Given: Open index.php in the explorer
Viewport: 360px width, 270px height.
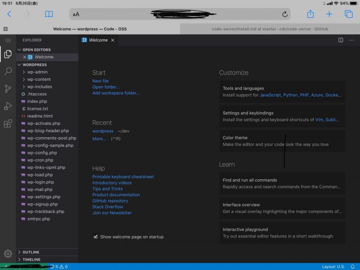Looking at the screenshot, I should click(47, 101).
